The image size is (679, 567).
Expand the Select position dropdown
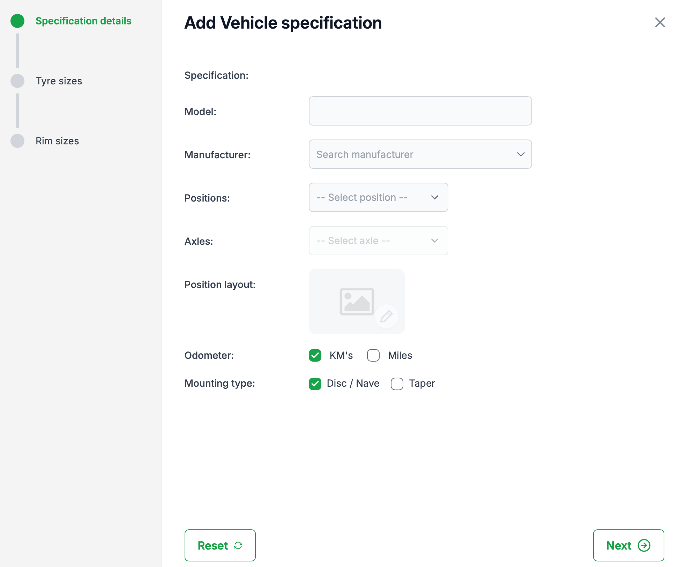point(378,197)
